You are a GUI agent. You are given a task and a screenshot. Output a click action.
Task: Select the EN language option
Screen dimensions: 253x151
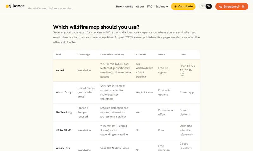[x=208, y=6]
